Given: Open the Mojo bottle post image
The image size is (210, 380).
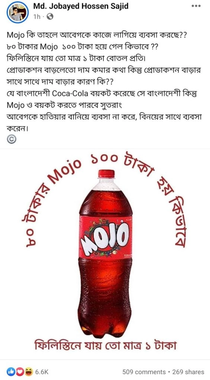Looking at the screenshot, I should point(105,254).
